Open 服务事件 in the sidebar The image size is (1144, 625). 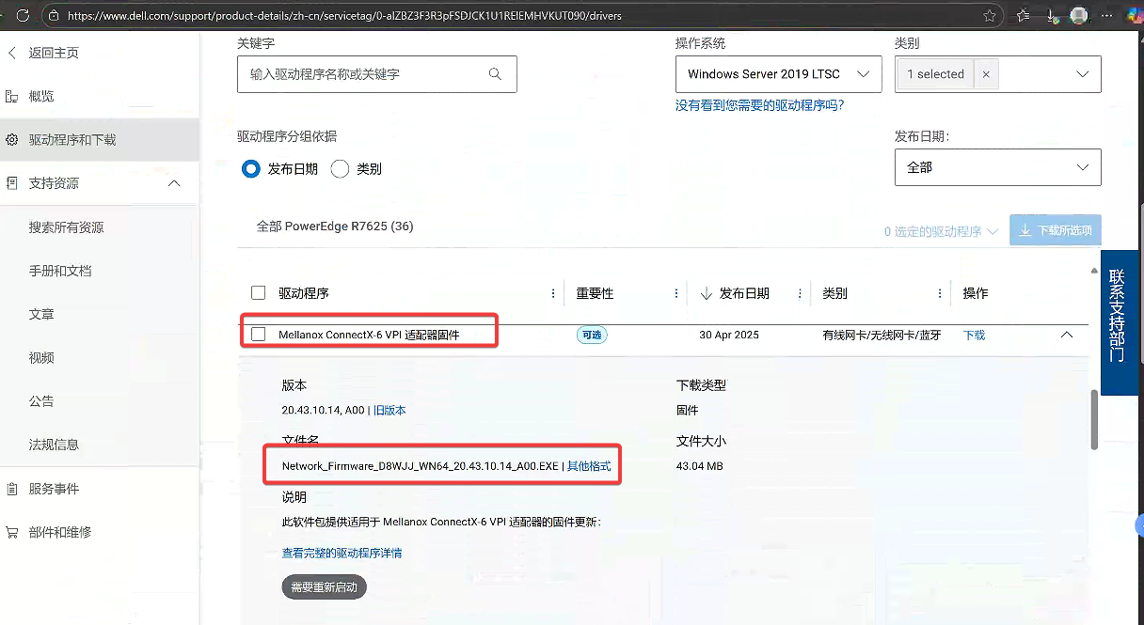pos(54,489)
